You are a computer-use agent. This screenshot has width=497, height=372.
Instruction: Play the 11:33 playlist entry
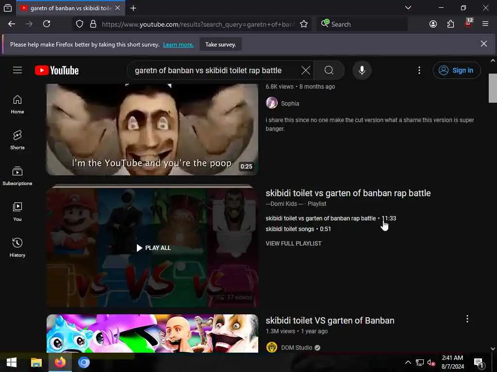coord(331,218)
